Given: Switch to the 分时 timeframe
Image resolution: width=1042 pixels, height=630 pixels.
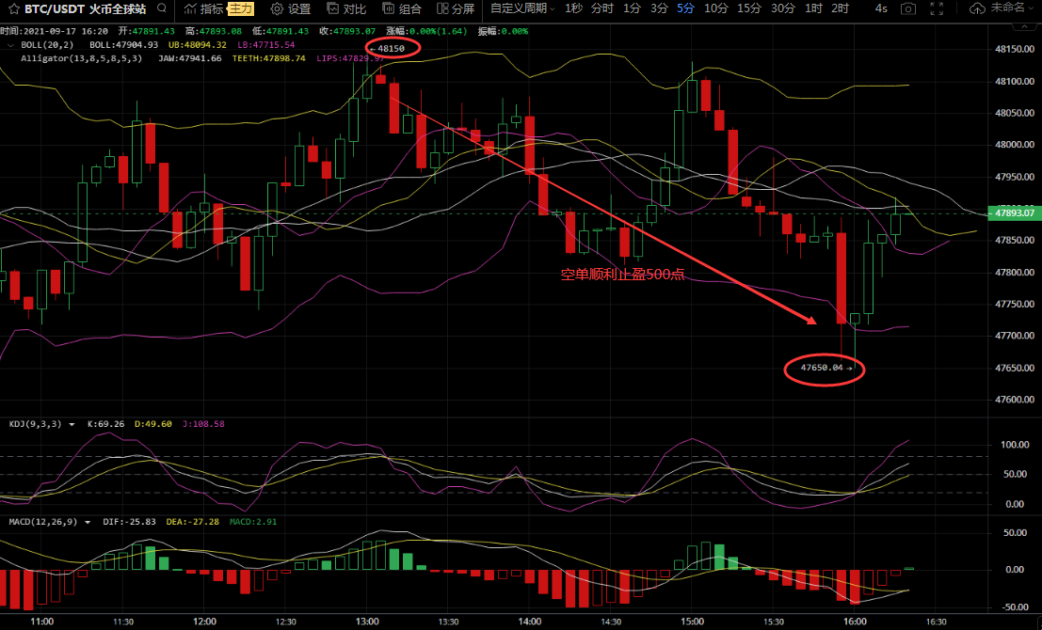Looking at the screenshot, I should (602, 8).
